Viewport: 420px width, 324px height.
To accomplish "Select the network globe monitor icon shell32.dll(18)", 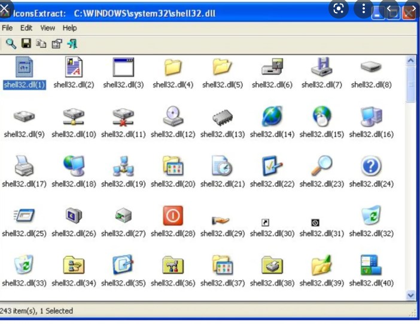I will [74, 166].
